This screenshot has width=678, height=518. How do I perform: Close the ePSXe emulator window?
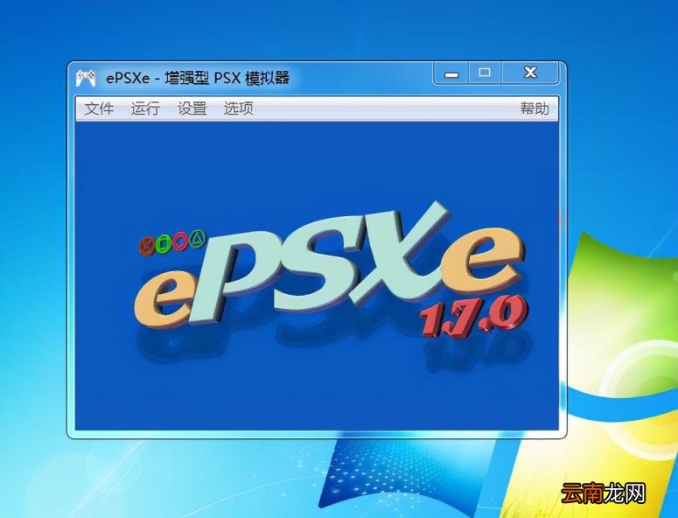click(530, 73)
